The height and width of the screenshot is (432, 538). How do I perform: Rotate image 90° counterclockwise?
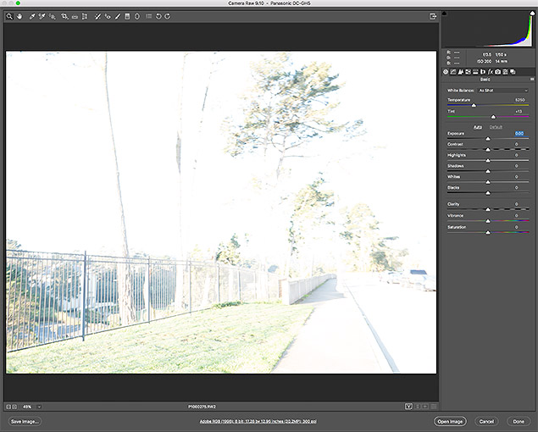pyautogui.click(x=158, y=16)
